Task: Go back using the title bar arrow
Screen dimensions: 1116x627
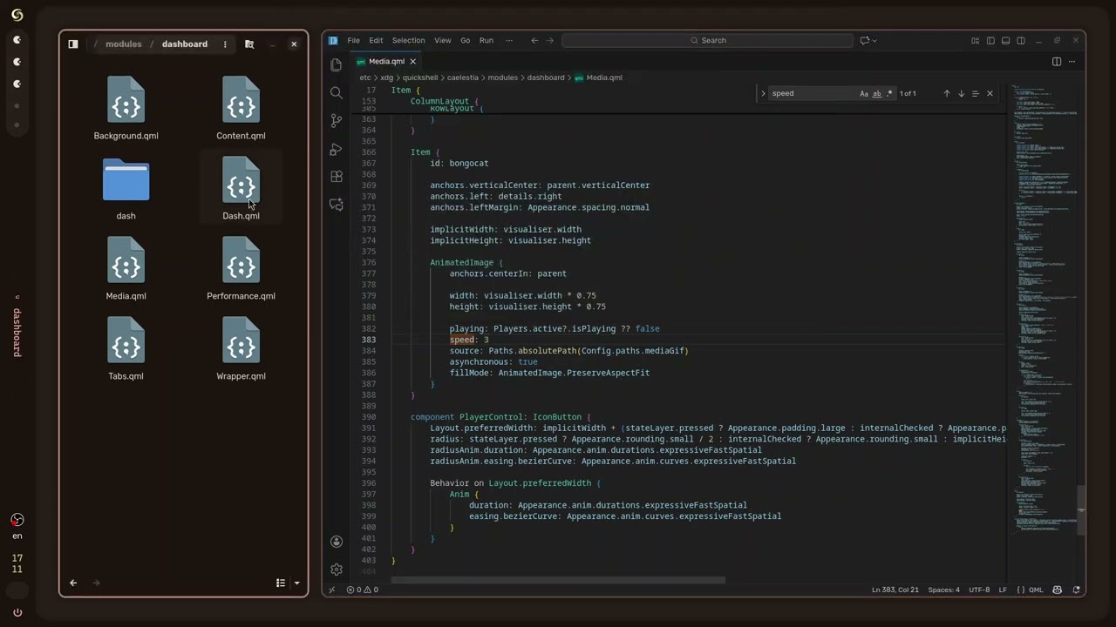Action: click(534, 40)
